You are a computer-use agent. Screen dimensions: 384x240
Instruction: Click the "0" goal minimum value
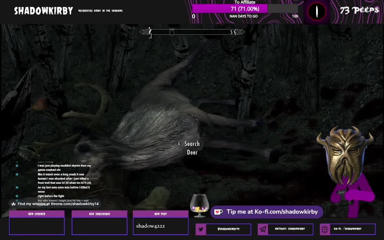click(194, 16)
